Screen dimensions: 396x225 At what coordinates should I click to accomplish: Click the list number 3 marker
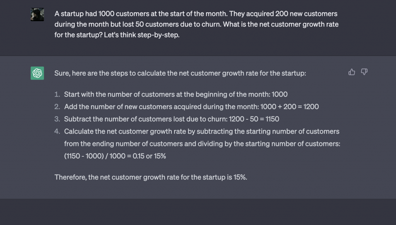click(57, 119)
